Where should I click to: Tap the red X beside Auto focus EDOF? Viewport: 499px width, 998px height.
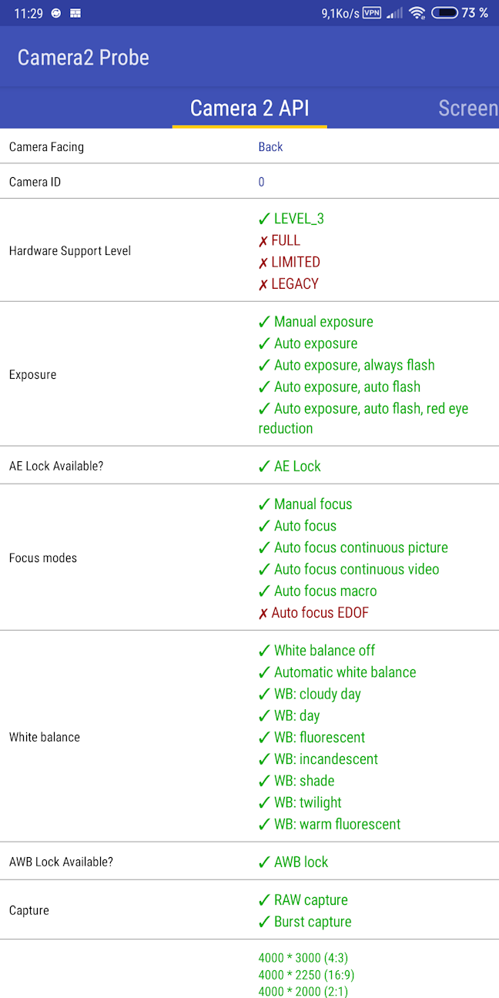(x=263, y=614)
